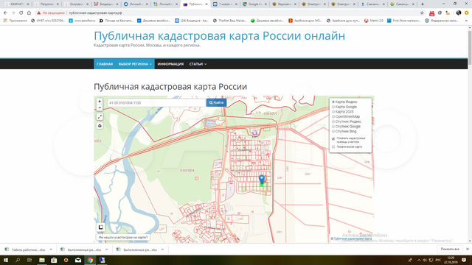Image resolution: width=472 pixels, height=265 pixels.
Task: Go to the ГЛАВНАЯ menu item
Action: click(x=105, y=64)
